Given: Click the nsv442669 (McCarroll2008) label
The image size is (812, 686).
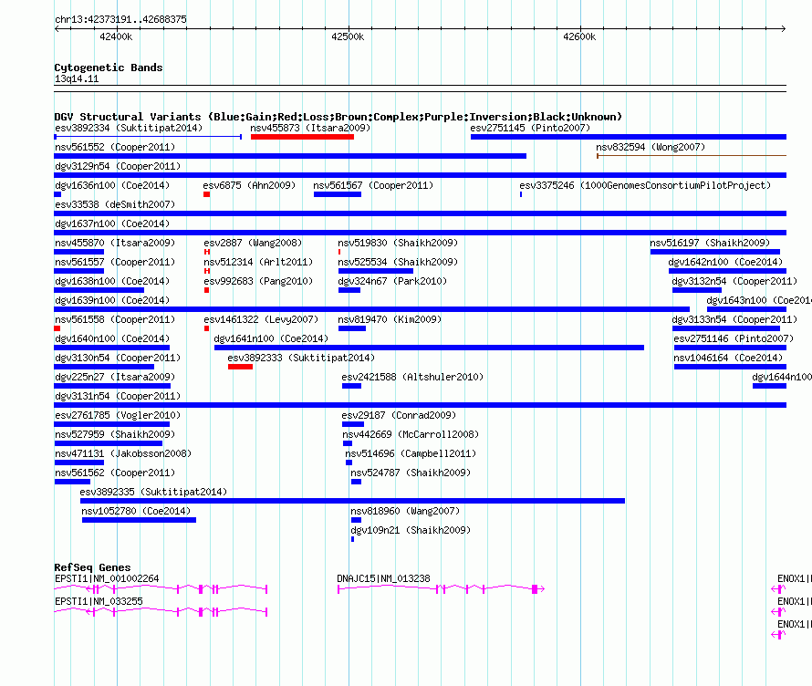Looking at the screenshot, I should pos(411,434).
